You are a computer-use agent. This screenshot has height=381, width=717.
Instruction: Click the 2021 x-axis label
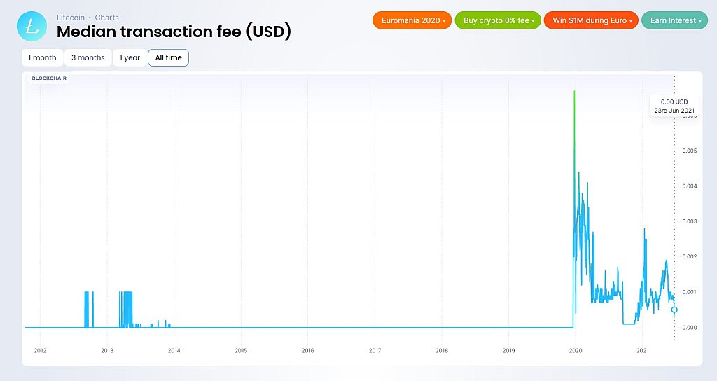[643, 350]
